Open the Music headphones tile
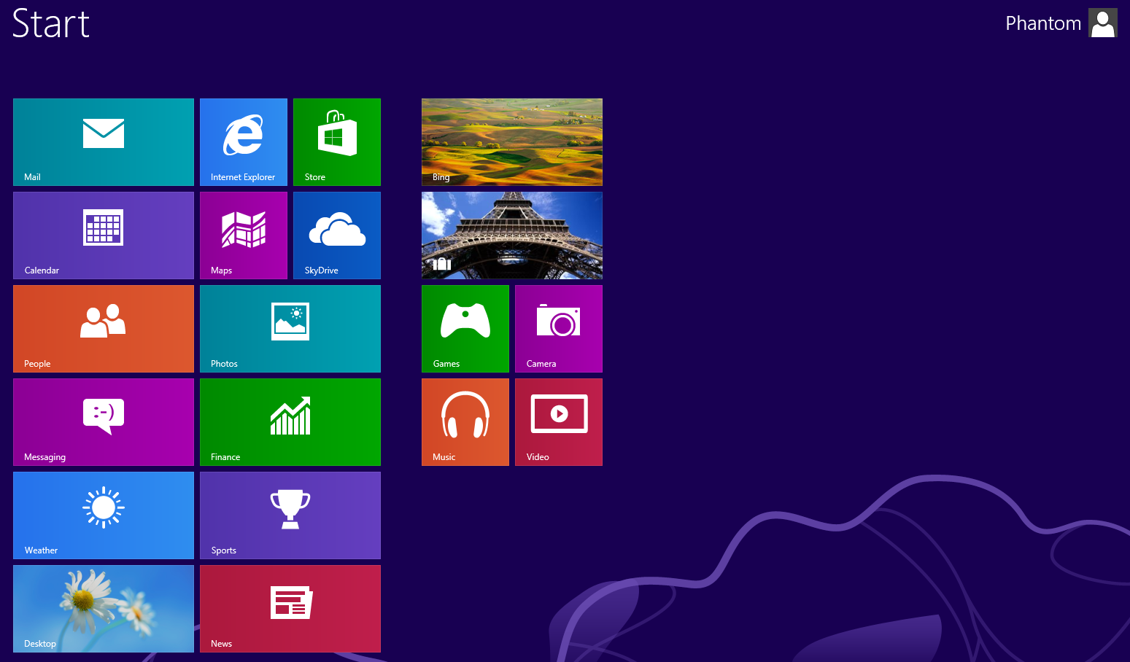 [x=465, y=422]
